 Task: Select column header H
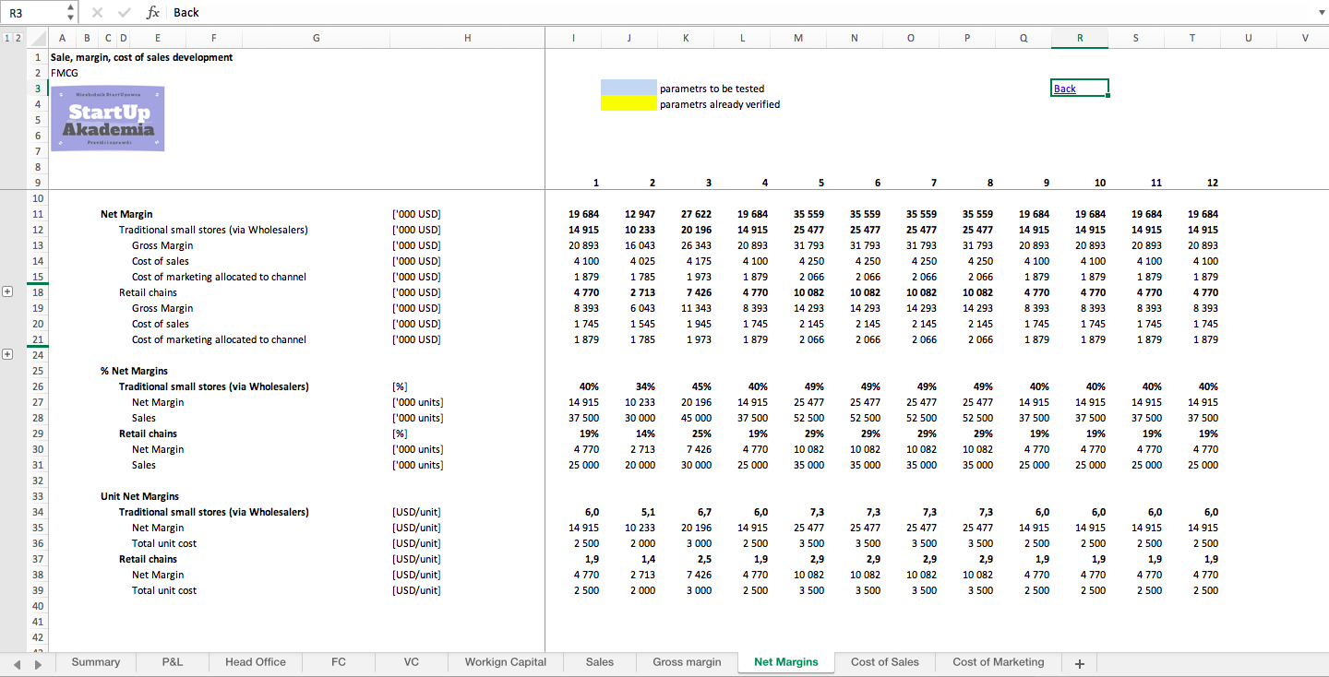468,38
